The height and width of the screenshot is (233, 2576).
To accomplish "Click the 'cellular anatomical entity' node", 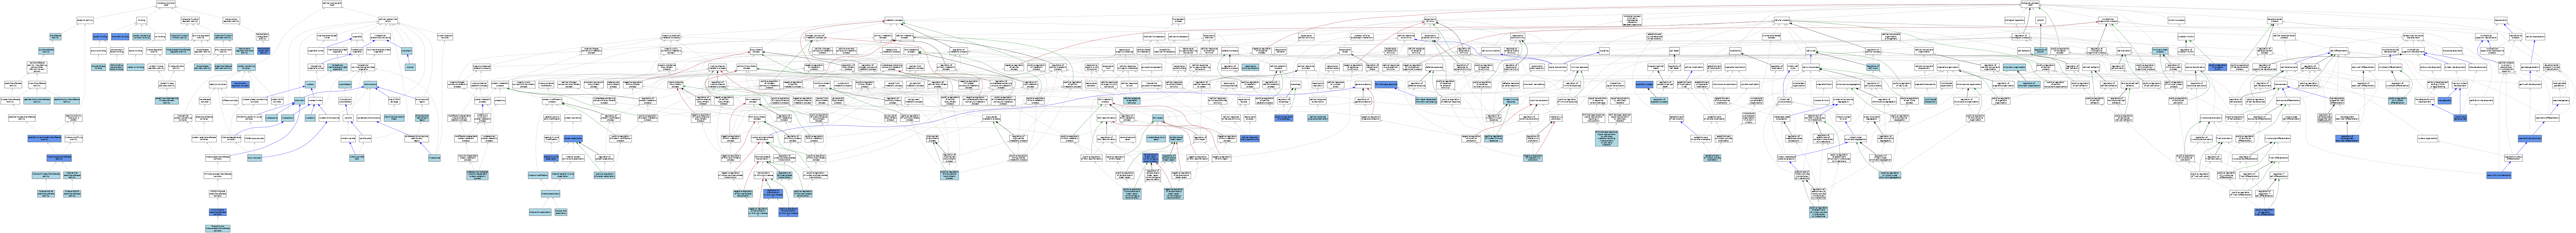I will 388,20.
